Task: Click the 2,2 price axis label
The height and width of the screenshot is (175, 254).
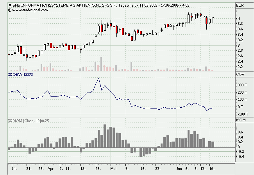Action: point(240,66)
